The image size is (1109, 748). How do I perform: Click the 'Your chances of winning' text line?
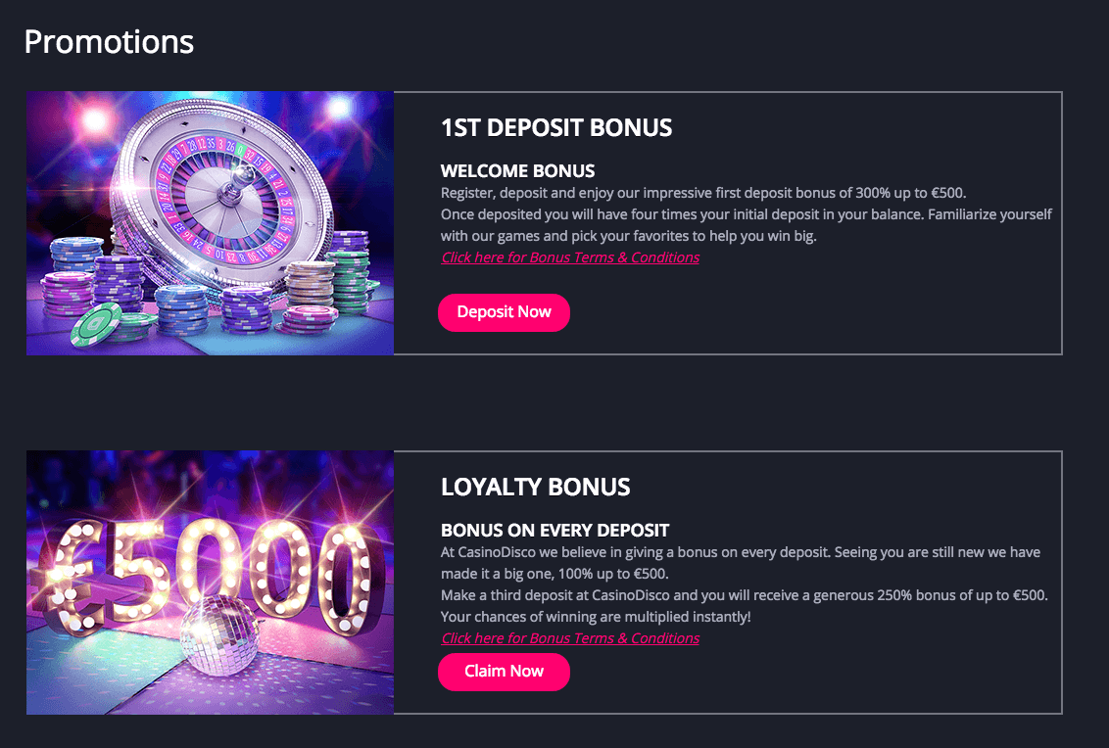click(x=596, y=617)
